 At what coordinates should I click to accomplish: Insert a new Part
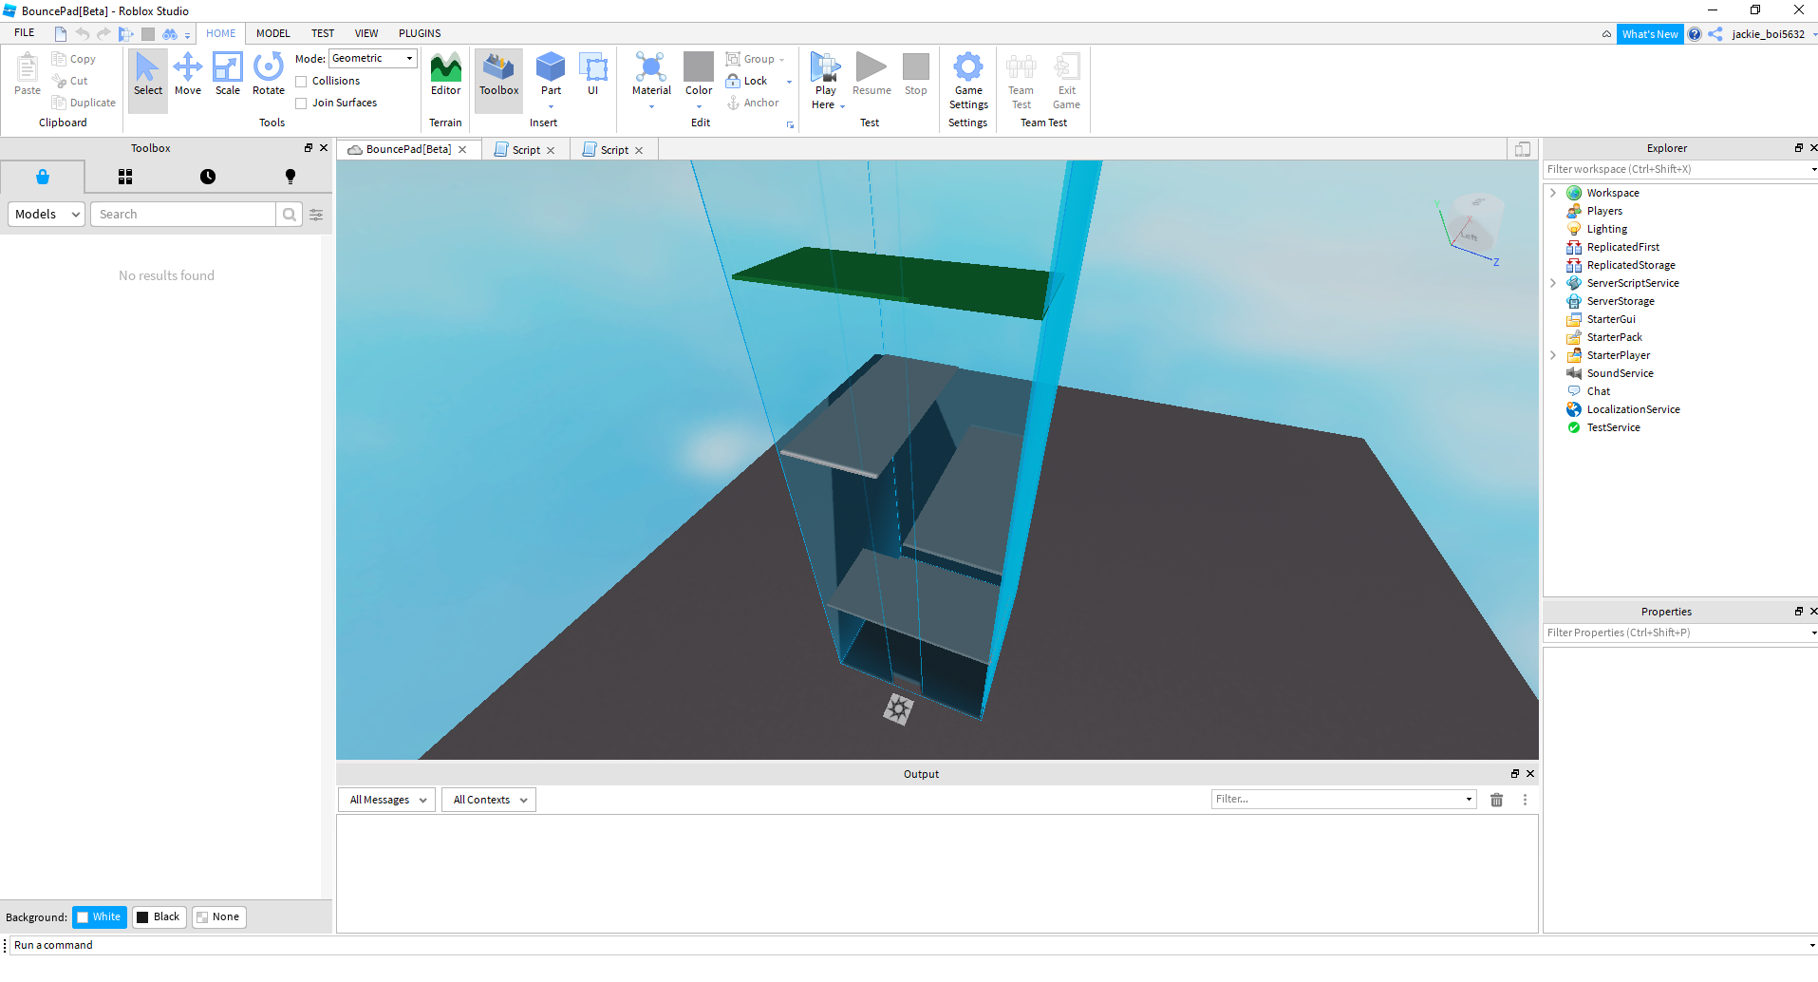[551, 76]
